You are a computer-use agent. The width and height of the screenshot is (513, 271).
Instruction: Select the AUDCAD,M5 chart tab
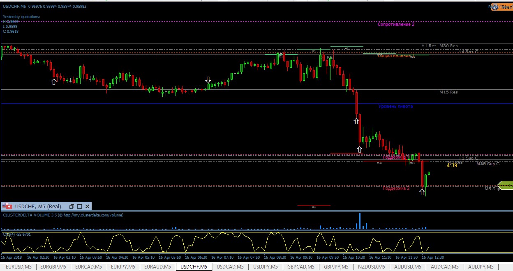[444, 267]
